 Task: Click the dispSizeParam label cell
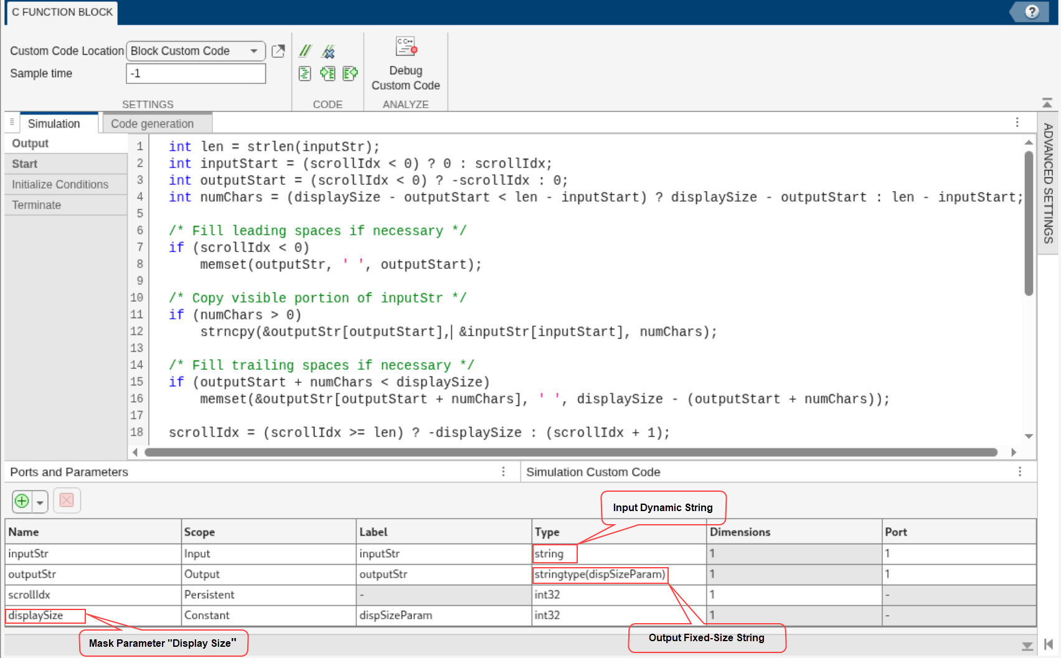pyautogui.click(x=444, y=615)
